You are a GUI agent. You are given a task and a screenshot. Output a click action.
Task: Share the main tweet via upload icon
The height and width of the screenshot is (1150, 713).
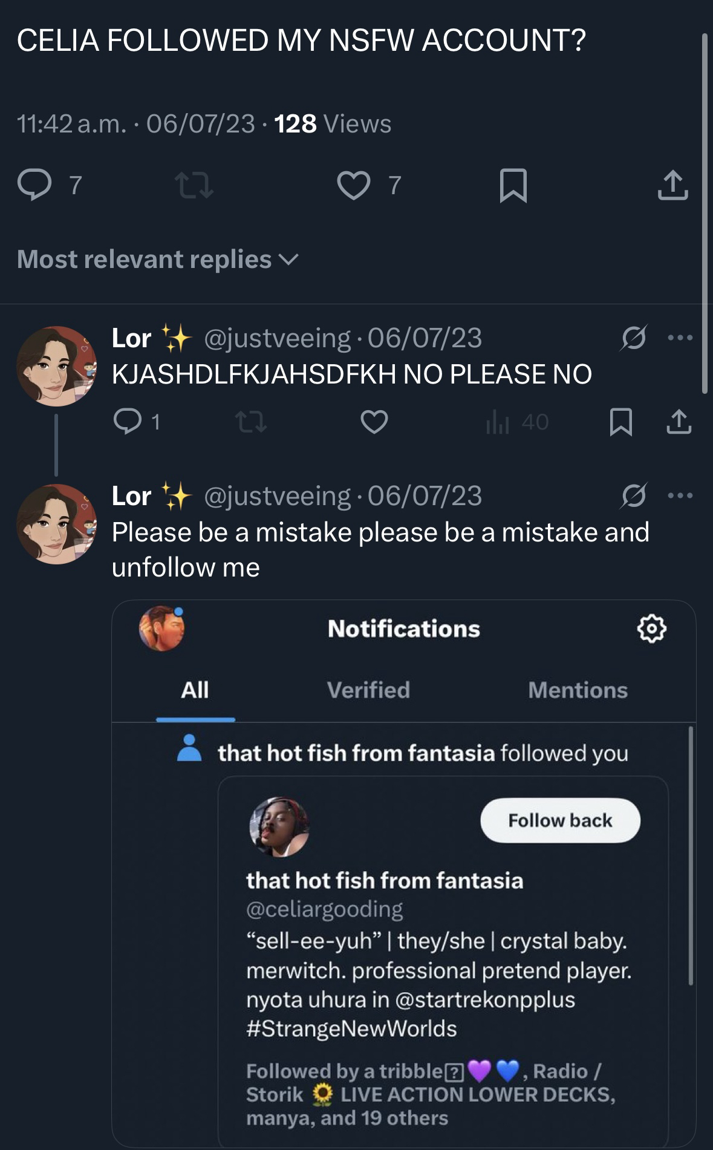point(672,185)
